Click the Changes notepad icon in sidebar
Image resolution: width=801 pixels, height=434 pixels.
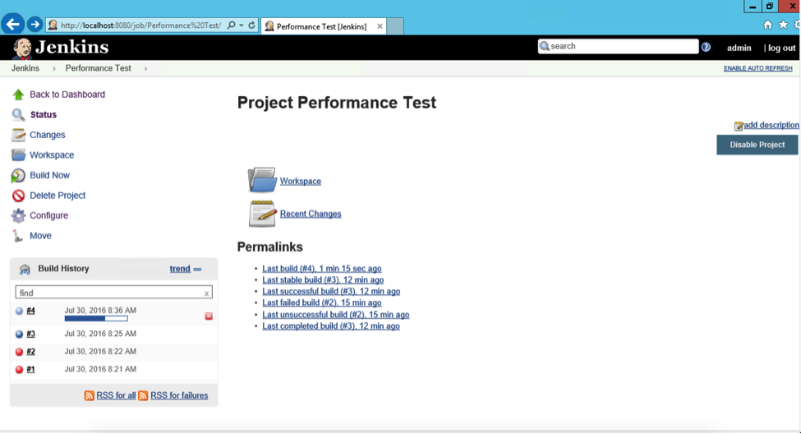click(x=18, y=135)
